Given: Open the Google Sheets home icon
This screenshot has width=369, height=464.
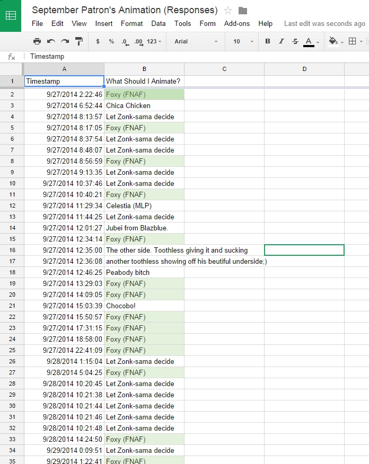Looking at the screenshot, I should (11, 15).
